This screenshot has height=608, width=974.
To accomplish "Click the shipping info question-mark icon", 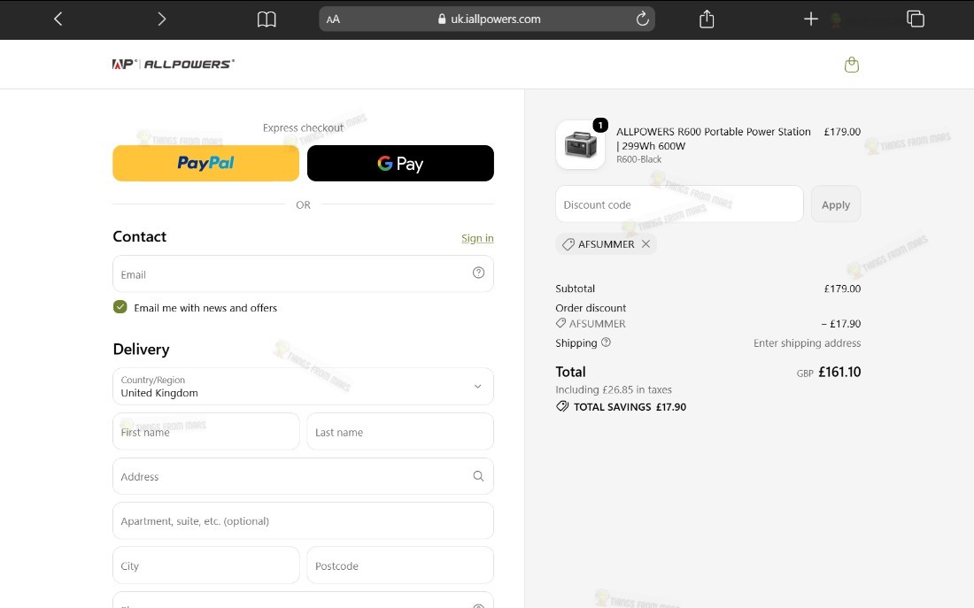I will click(607, 342).
